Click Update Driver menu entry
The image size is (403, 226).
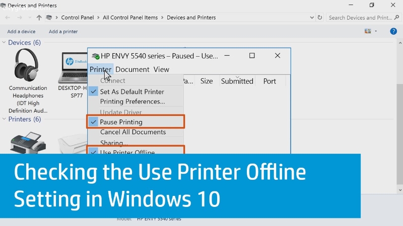point(136,112)
